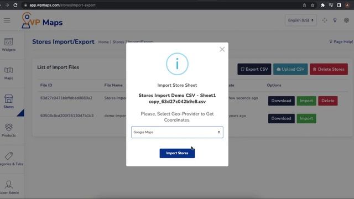Screen dimensions: 354x199
Task: Bookmark this page with star icon
Action: pos(313,5)
